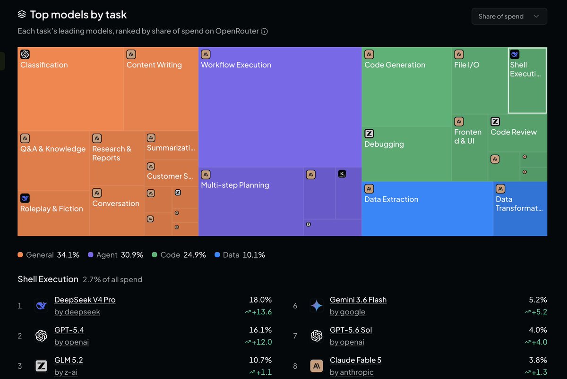This screenshot has width=567, height=379.
Task: Click the Anthropic icon in the Content Writing tile
Action: 131,54
